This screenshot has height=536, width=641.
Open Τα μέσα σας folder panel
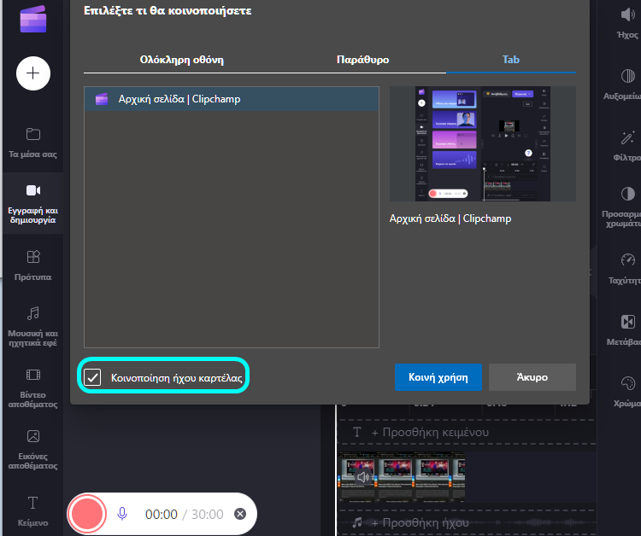(x=33, y=143)
